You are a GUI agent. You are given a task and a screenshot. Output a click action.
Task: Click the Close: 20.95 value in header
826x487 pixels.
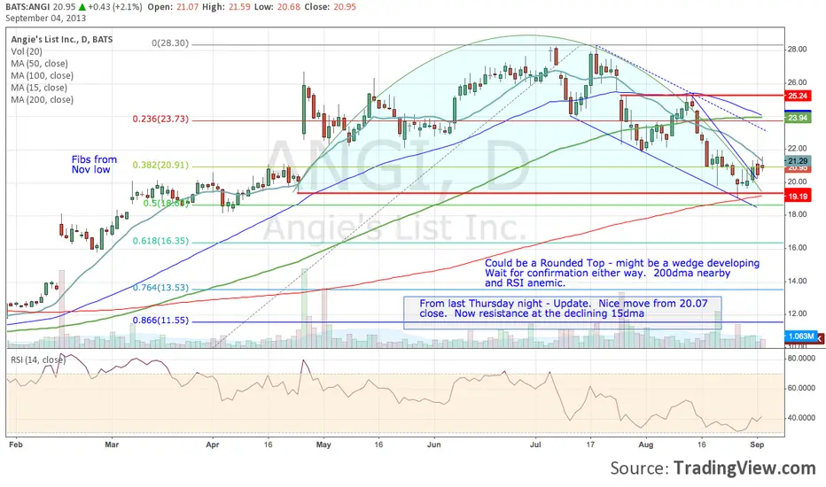click(330, 7)
